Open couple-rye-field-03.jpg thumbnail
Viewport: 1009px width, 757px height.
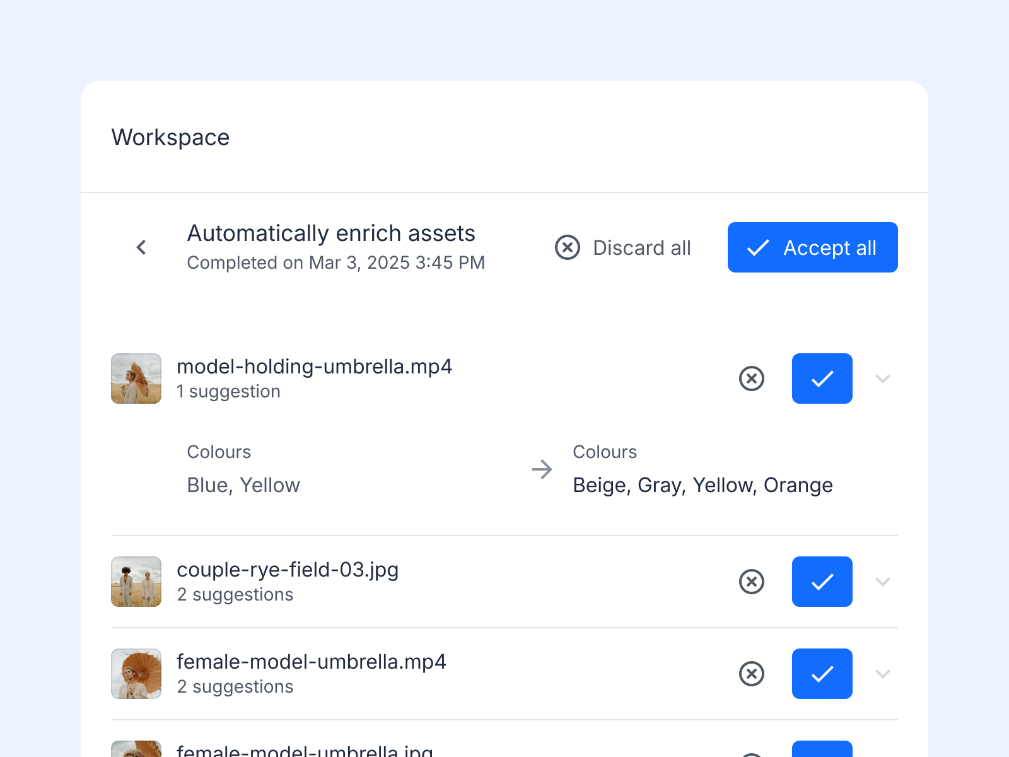click(136, 582)
